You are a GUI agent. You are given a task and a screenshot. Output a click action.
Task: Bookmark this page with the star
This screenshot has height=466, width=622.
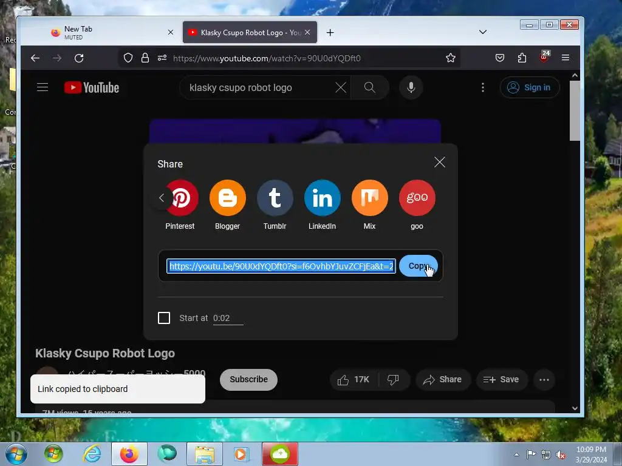coord(451,58)
